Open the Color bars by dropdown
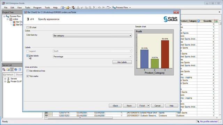 (92, 35)
